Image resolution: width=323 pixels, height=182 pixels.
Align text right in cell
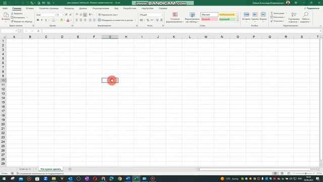pos(85,20)
